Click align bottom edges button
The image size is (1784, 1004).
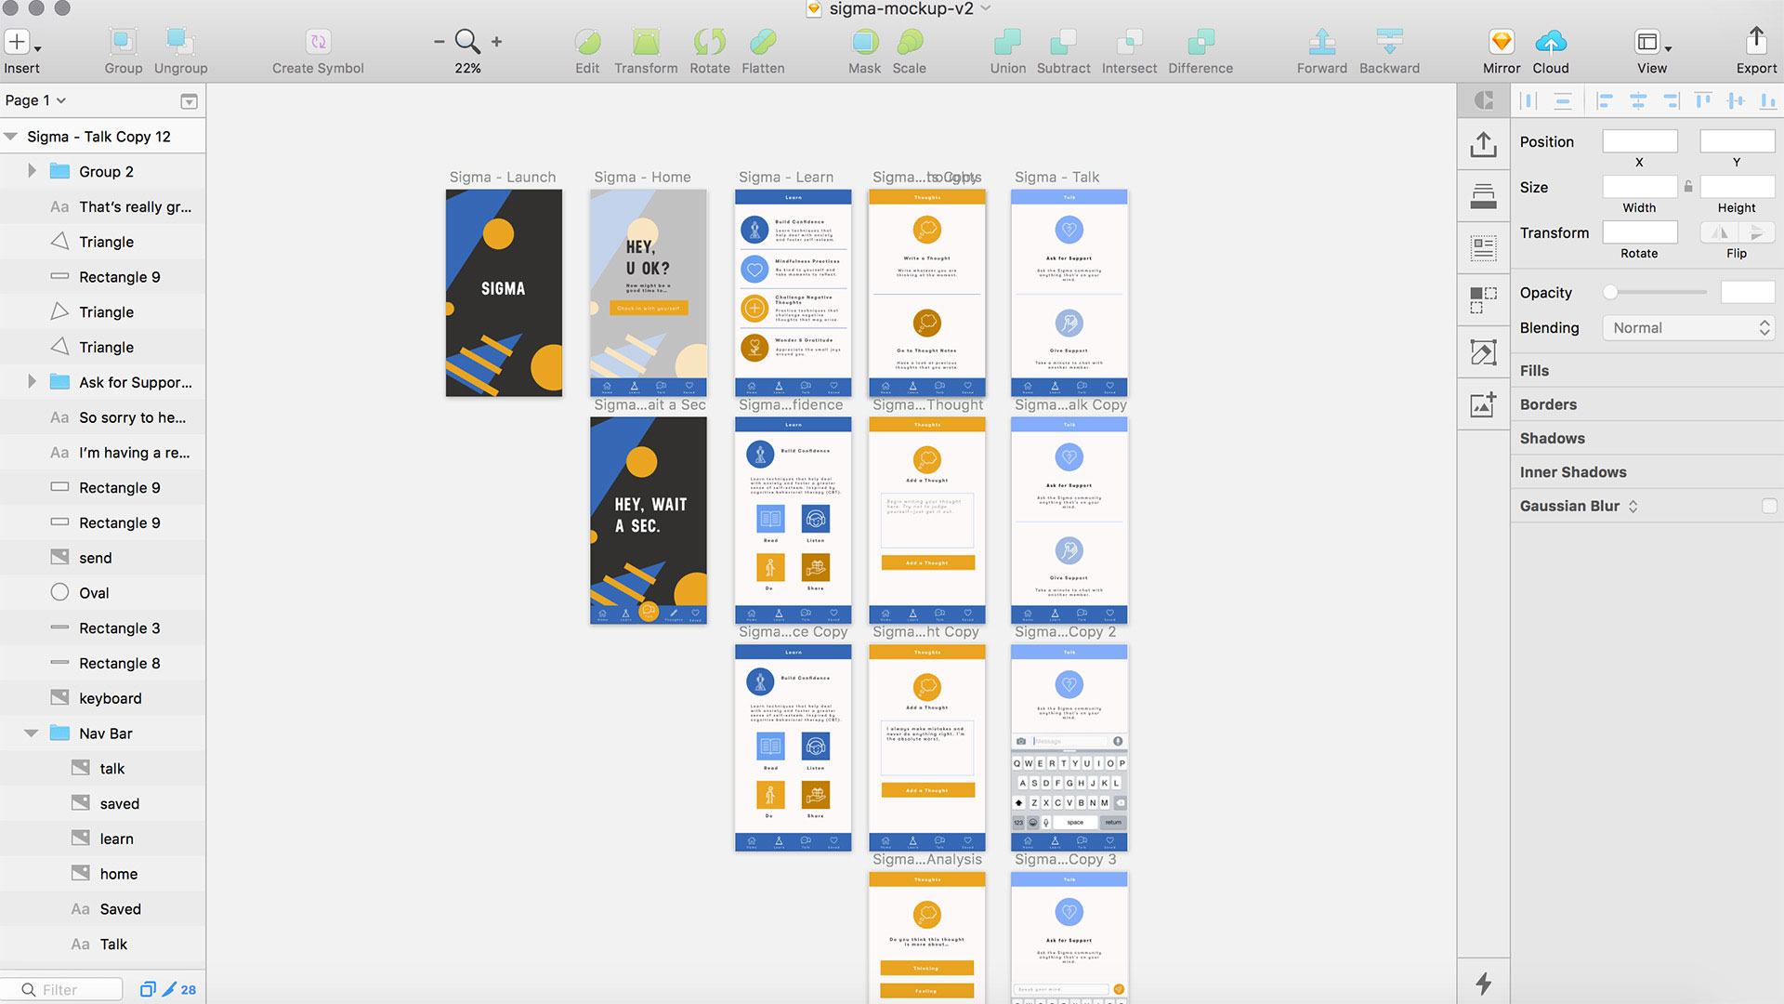point(1768,100)
